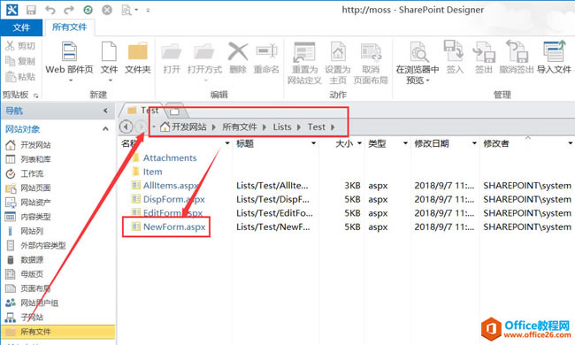Viewport: 575px width, 345px height.
Task: Click the Save icon in quick access toolbar
Action: tap(31, 10)
